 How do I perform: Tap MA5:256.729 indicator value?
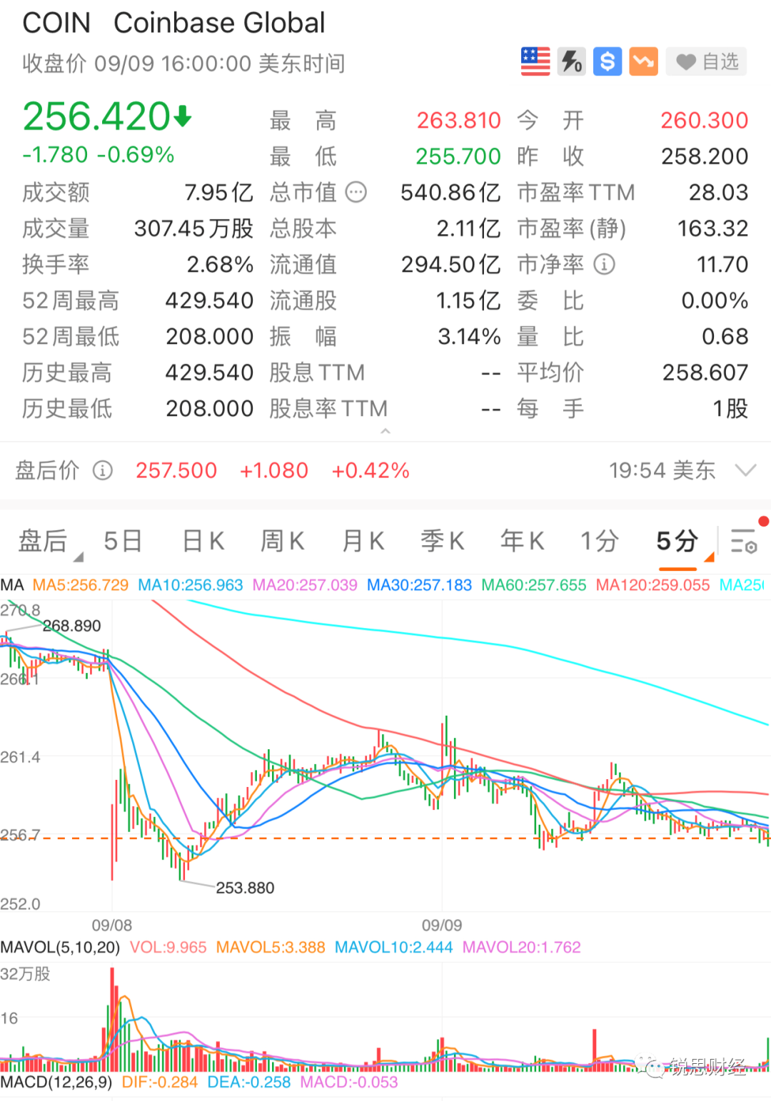(81, 585)
